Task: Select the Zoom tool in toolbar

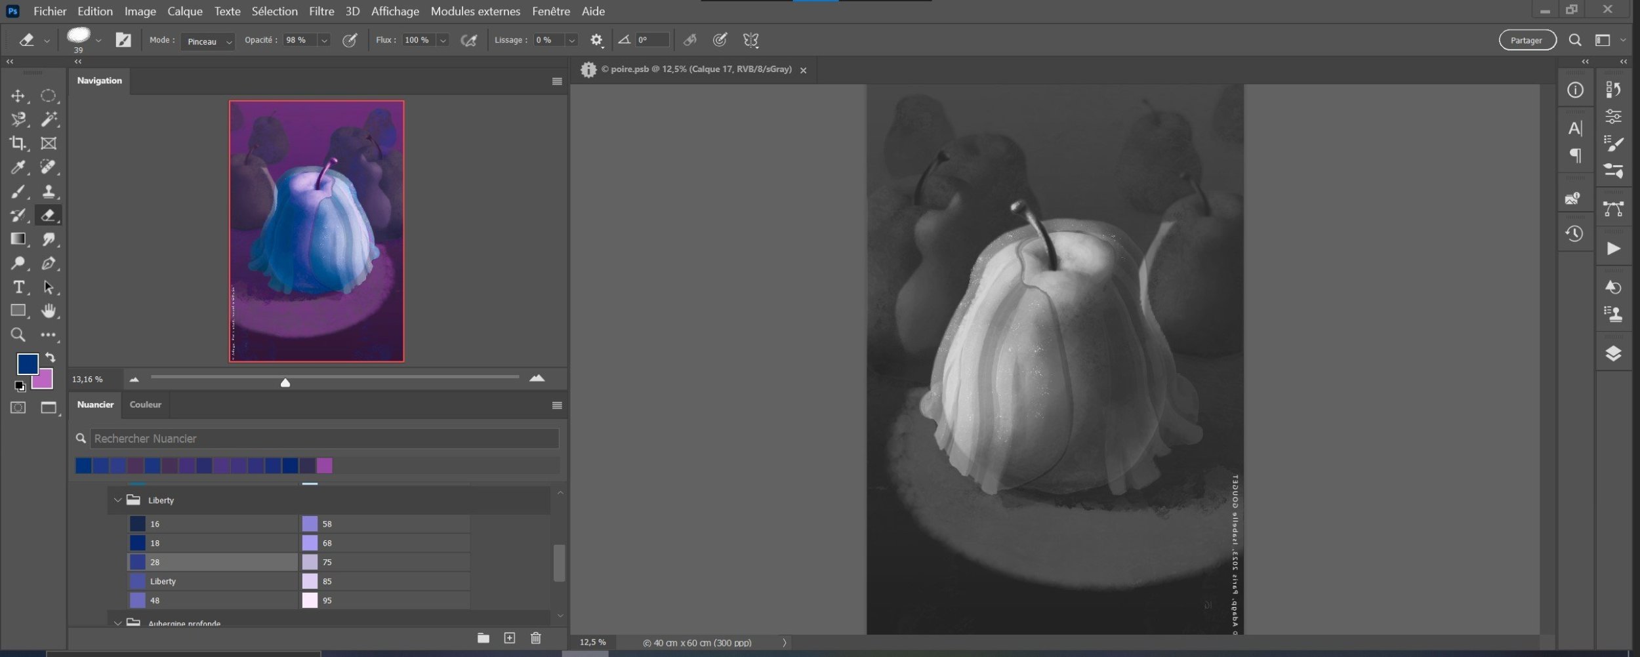Action: click(x=18, y=335)
